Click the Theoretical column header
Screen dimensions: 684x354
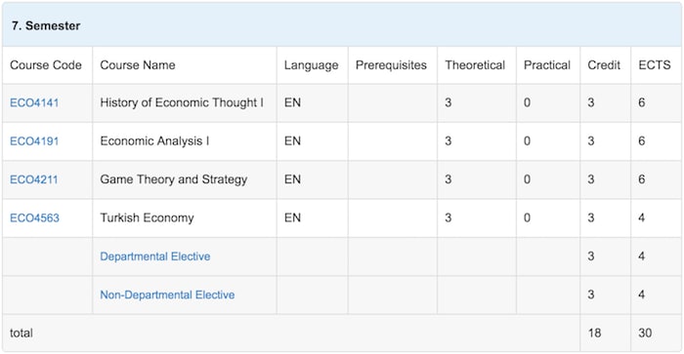tap(475, 65)
